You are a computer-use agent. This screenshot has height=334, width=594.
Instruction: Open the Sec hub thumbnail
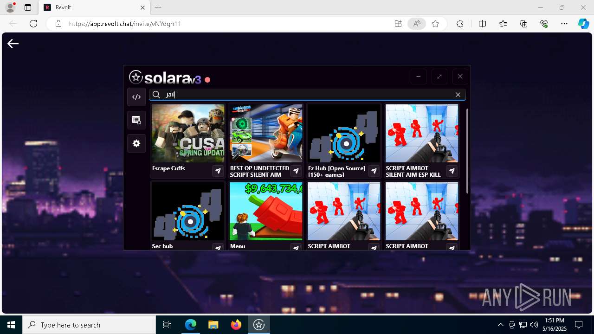coord(188,211)
